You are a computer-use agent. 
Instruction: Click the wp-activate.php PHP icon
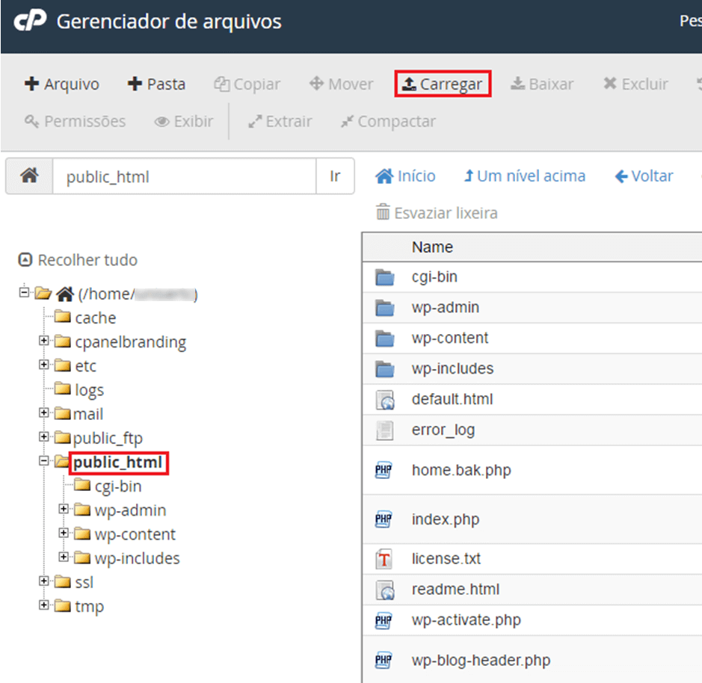[384, 621]
